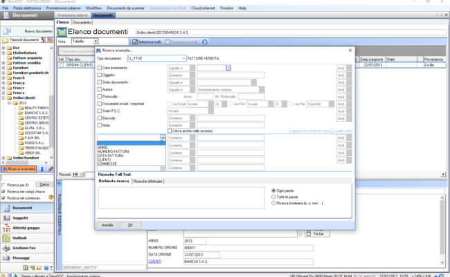Open the Messaggi section icon
Viewport: 450px width, 277px height.
(x=6, y=258)
